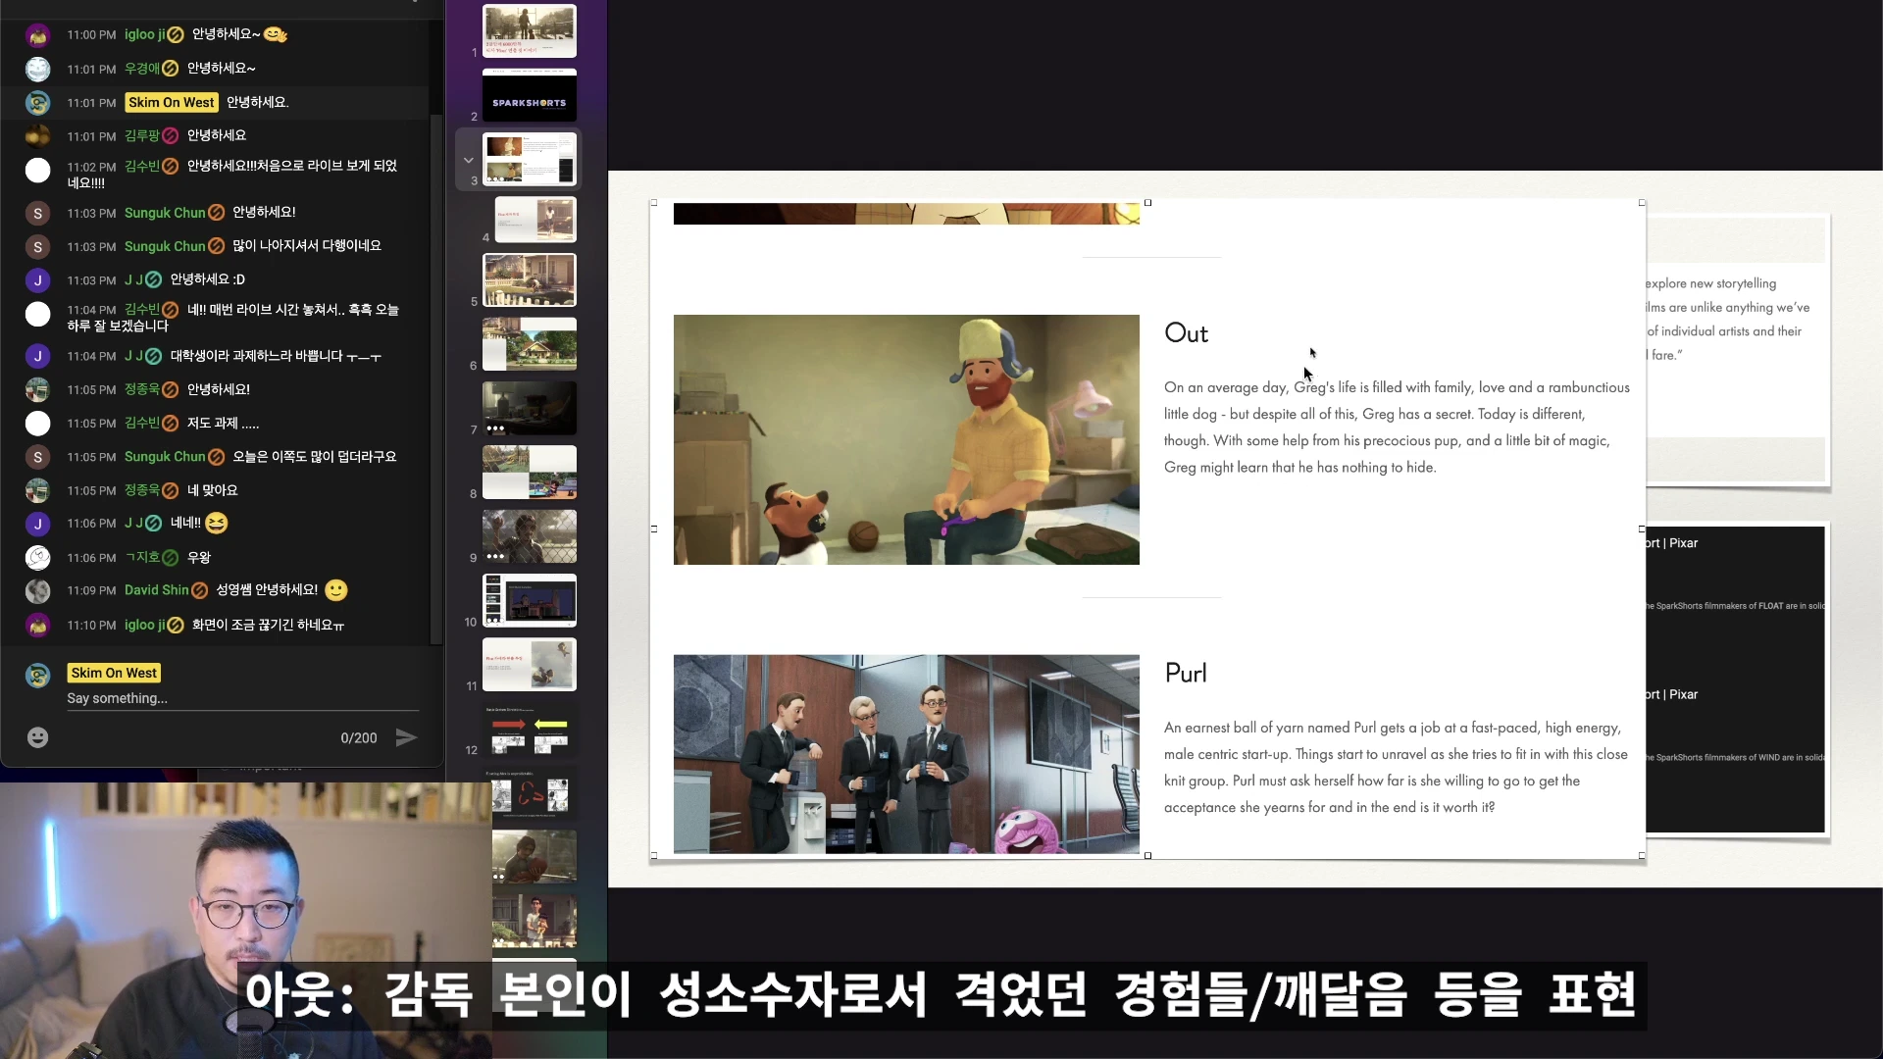1883x1059 pixels.
Task: Click the 'Purl' title heading
Action: pyautogui.click(x=1186, y=673)
